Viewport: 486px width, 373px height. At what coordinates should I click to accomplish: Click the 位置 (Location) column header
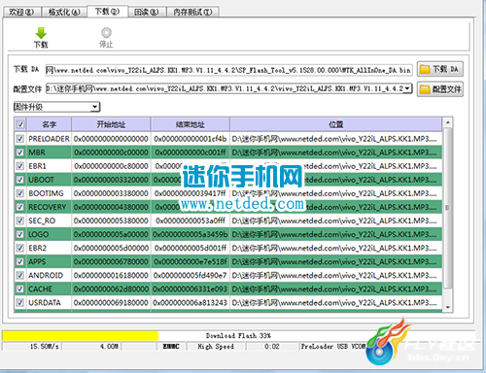tap(336, 124)
